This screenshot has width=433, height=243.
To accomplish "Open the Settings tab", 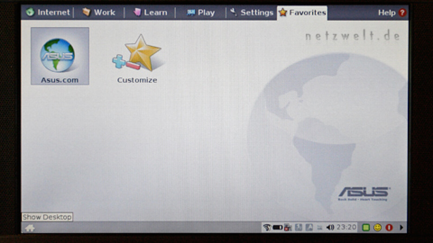I will [x=251, y=12].
